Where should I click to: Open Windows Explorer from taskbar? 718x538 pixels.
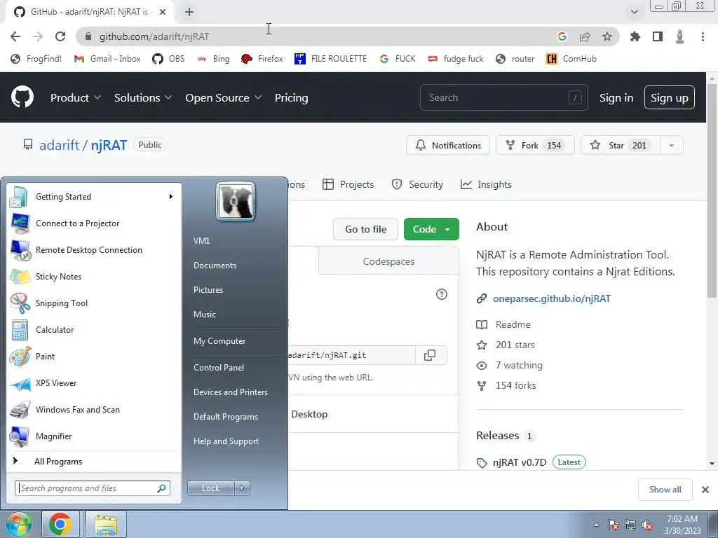pyautogui.click(x=106, y=524)
